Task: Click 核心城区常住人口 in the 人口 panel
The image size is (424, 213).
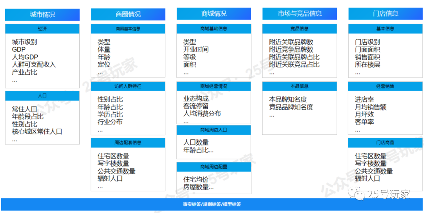Action: (37, 132)
